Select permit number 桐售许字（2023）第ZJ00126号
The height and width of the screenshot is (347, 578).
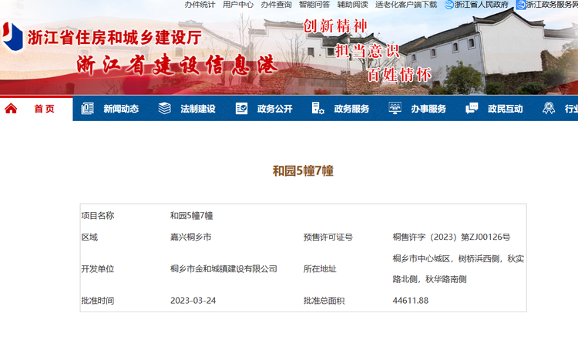click(x=452, y=237)
